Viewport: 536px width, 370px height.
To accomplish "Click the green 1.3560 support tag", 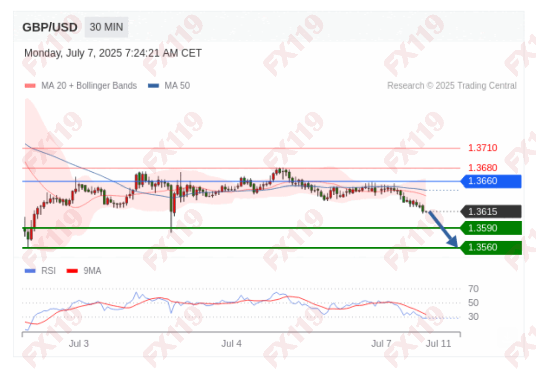I will click(x=491, y=247).
